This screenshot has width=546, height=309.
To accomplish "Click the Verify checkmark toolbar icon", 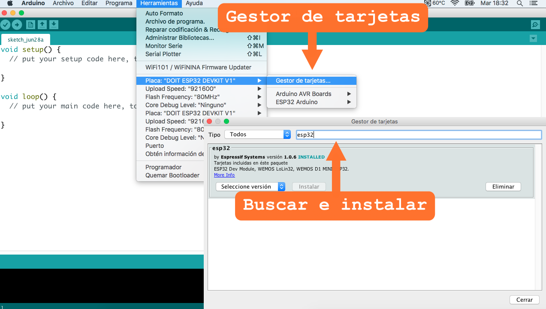I will 5,25.
